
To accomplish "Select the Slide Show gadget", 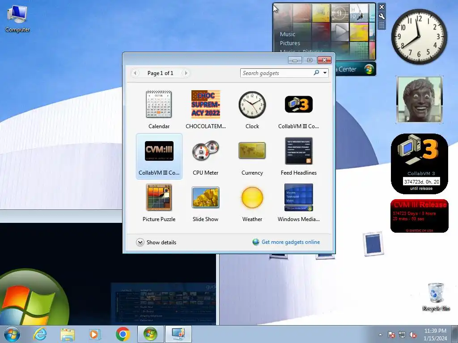I will pyautogui.click(x=206, y=203).
